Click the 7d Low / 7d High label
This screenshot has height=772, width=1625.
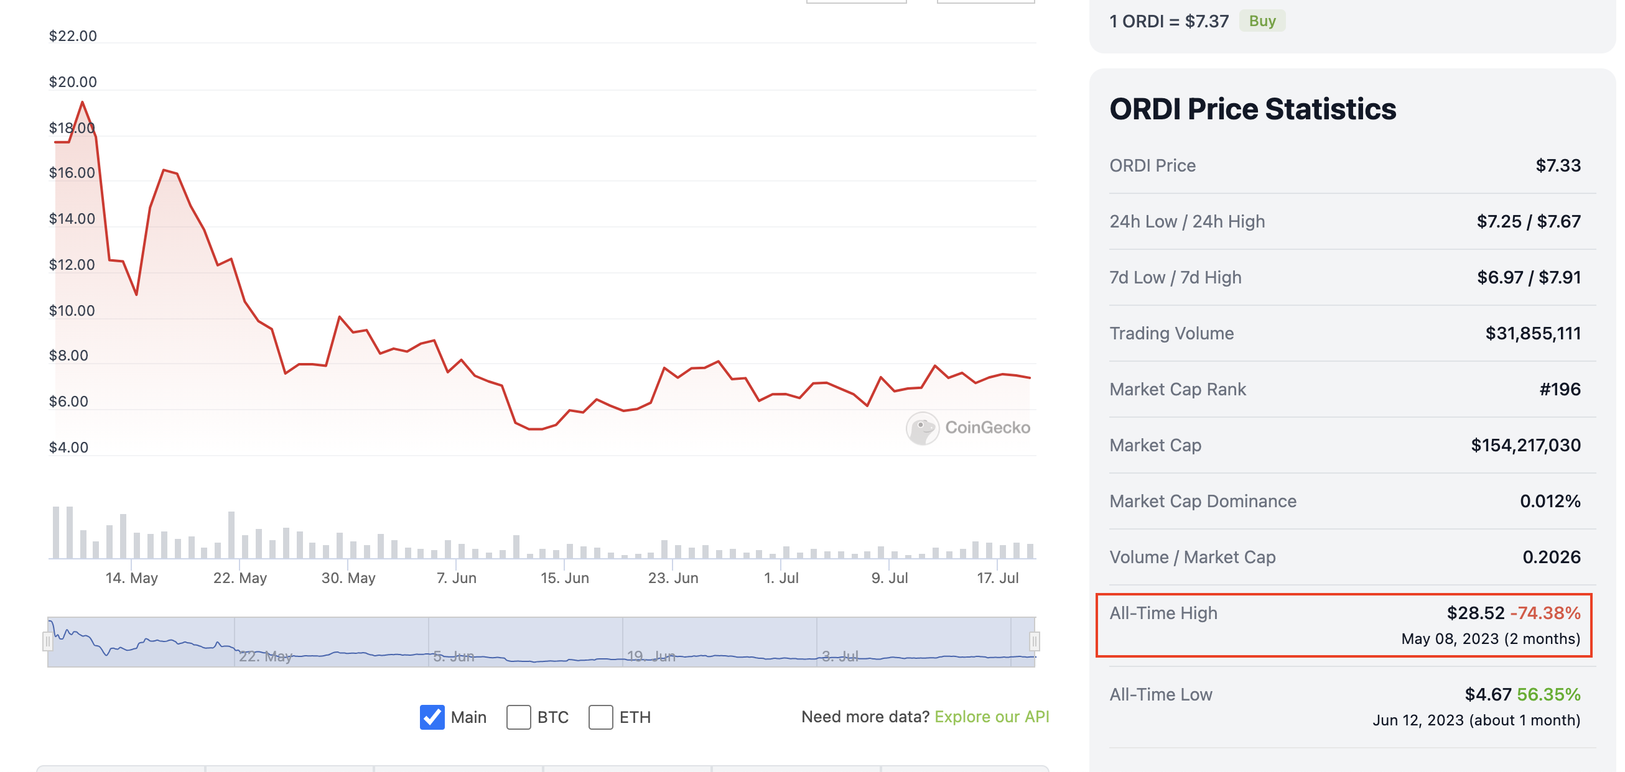tap(1175, 277)
